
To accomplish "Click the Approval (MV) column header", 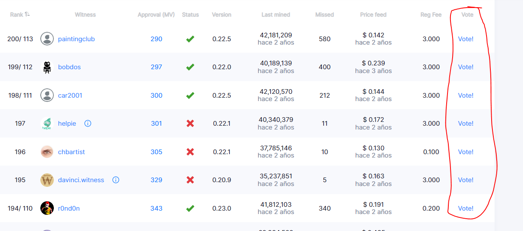I will (156, 14).
